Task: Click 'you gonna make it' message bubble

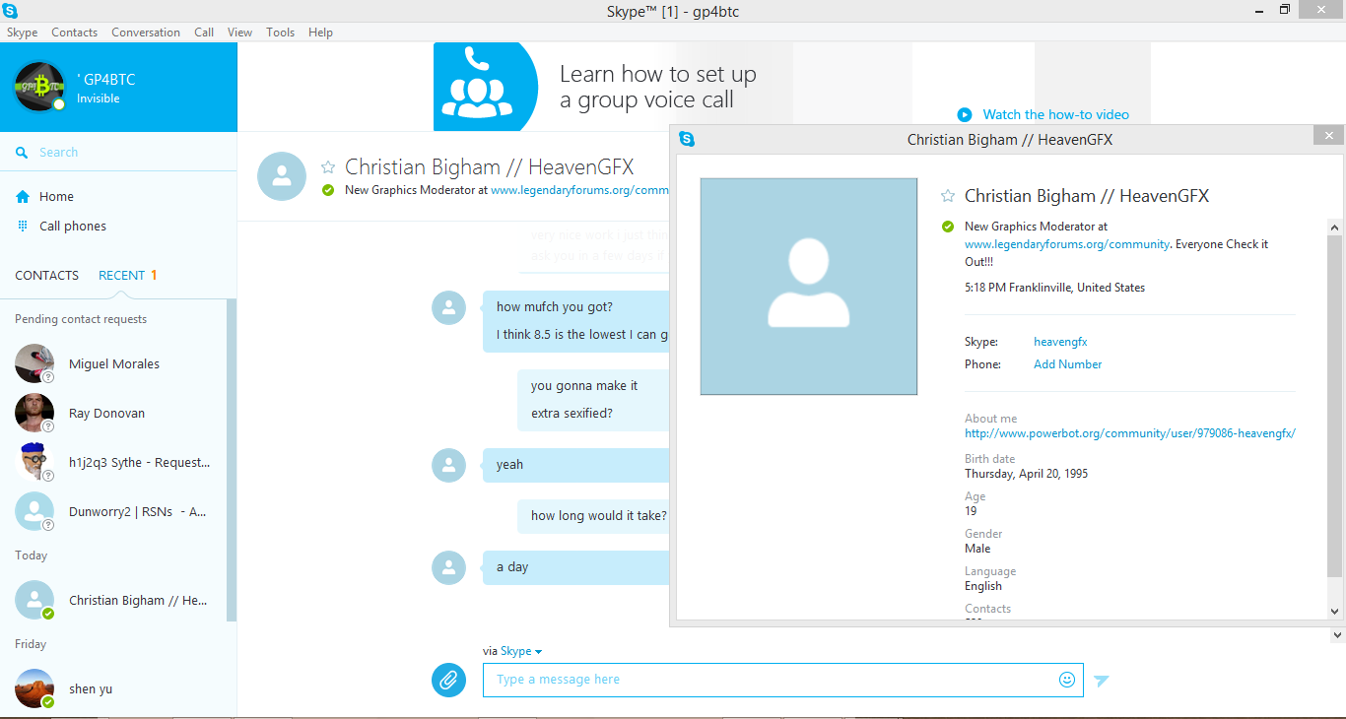Action: [x=593, y=400]
